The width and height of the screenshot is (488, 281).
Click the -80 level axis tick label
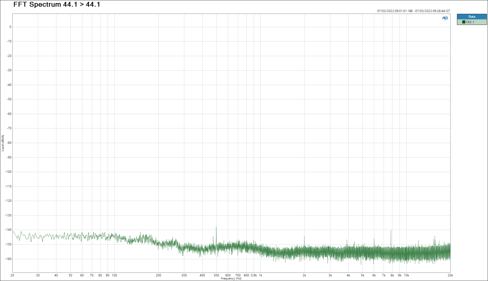point(9,143)
